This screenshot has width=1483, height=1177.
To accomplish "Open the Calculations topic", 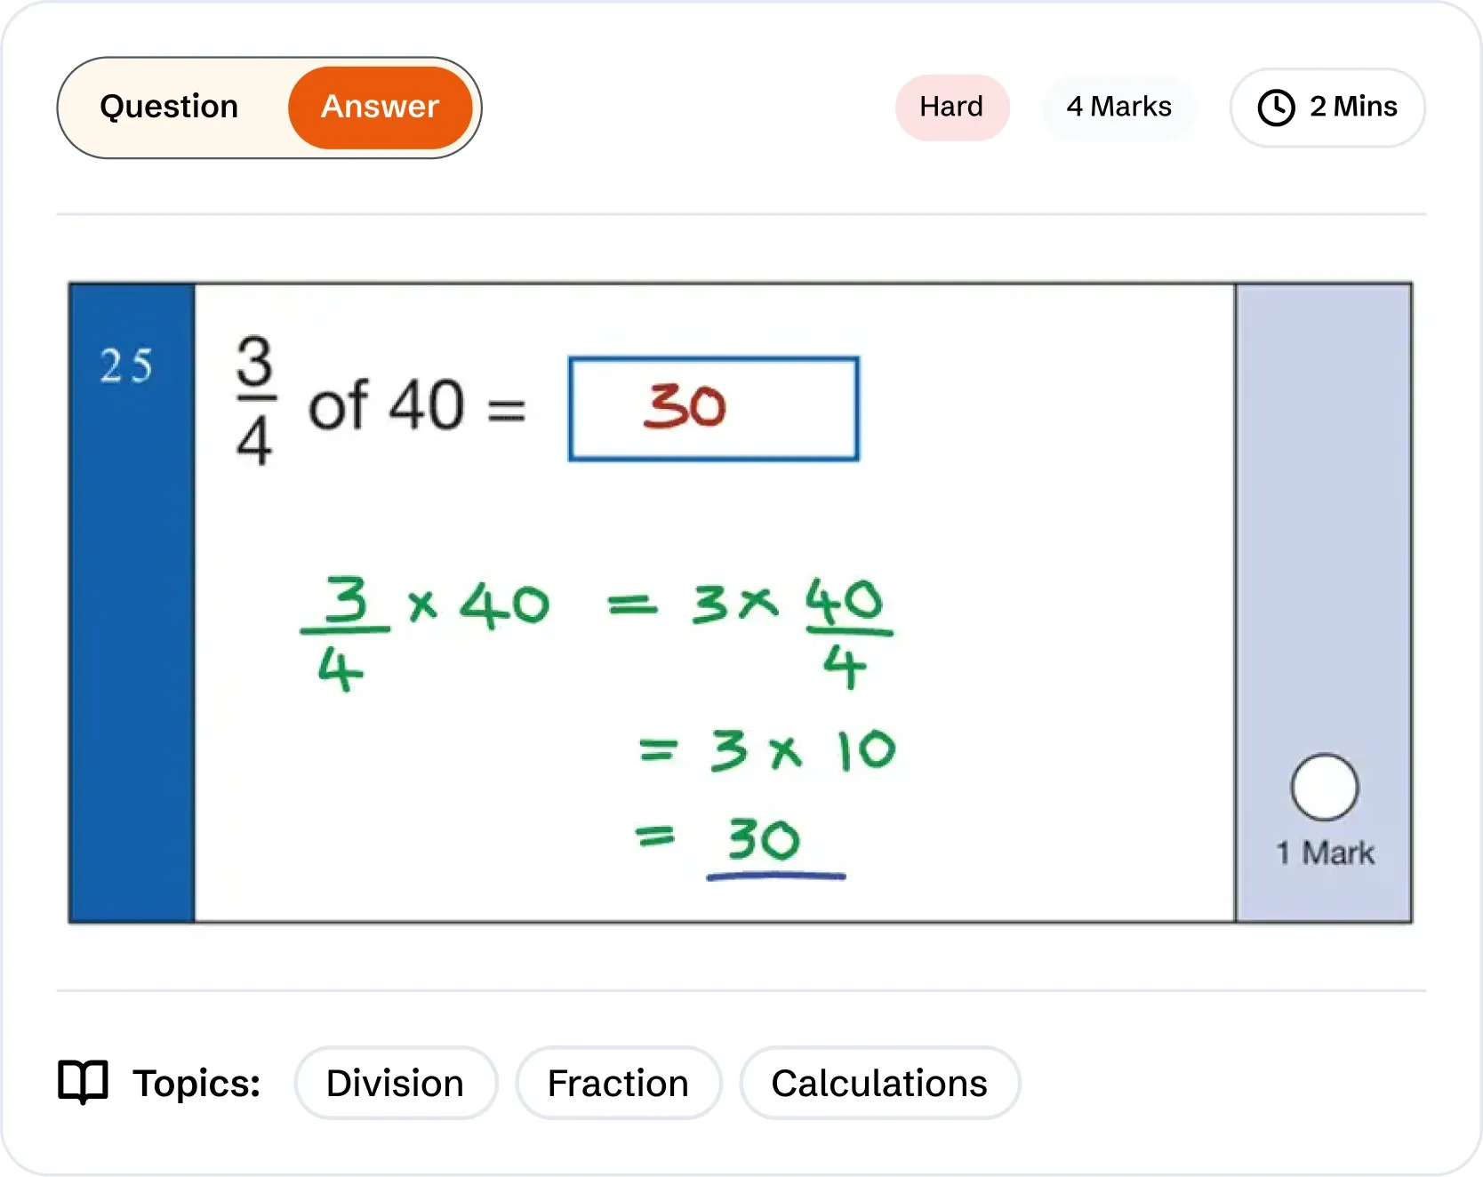I will (x=879, y=1083).
